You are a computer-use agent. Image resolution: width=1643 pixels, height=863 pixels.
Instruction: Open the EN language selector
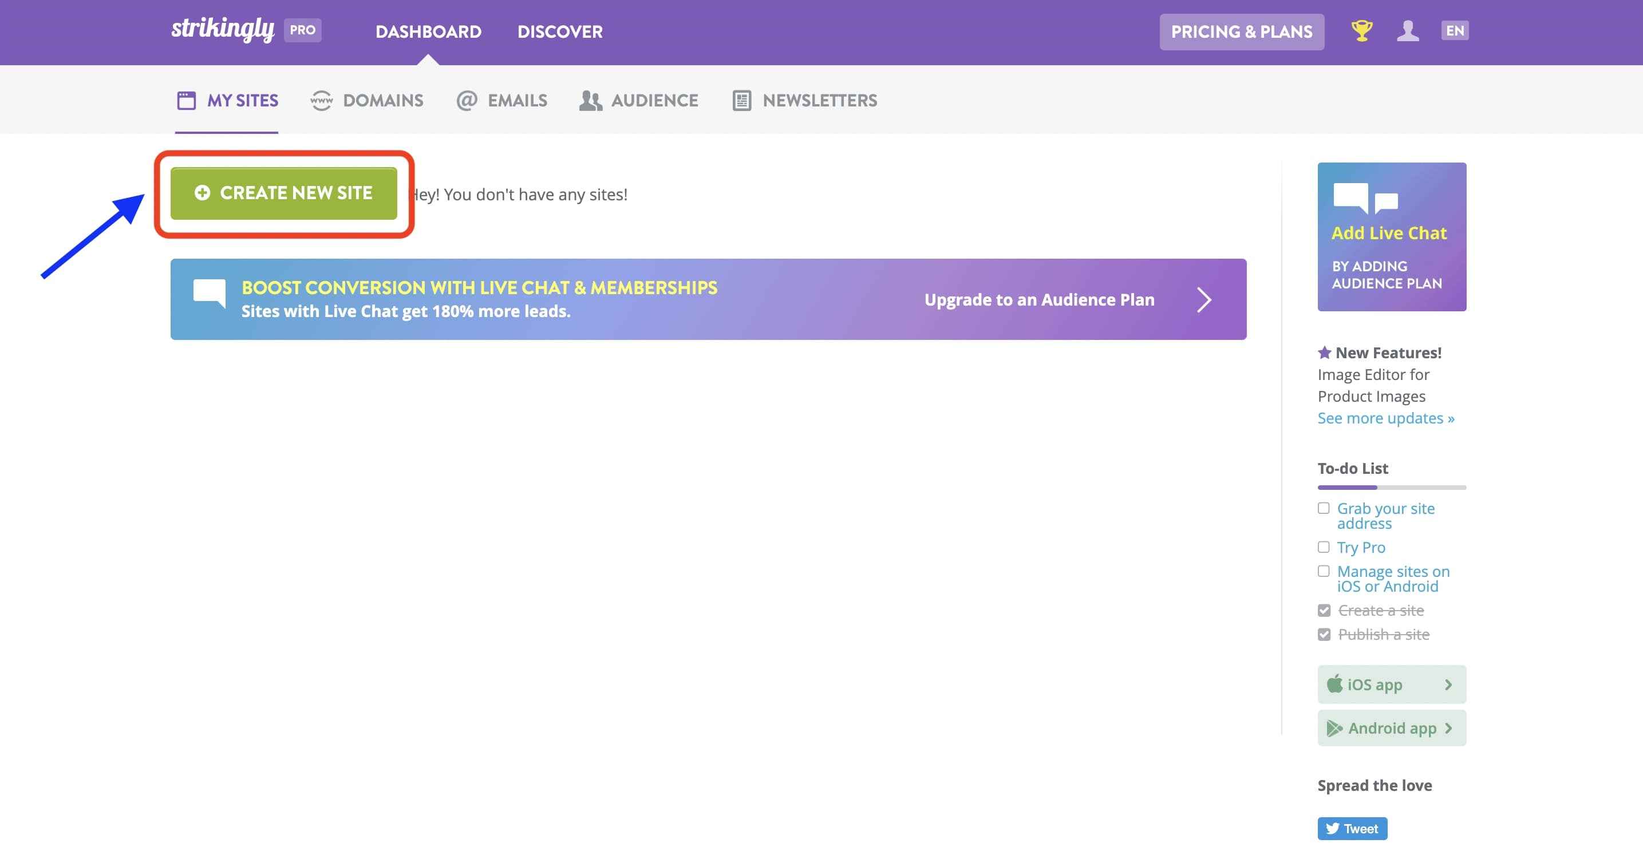coord(1454,30)
